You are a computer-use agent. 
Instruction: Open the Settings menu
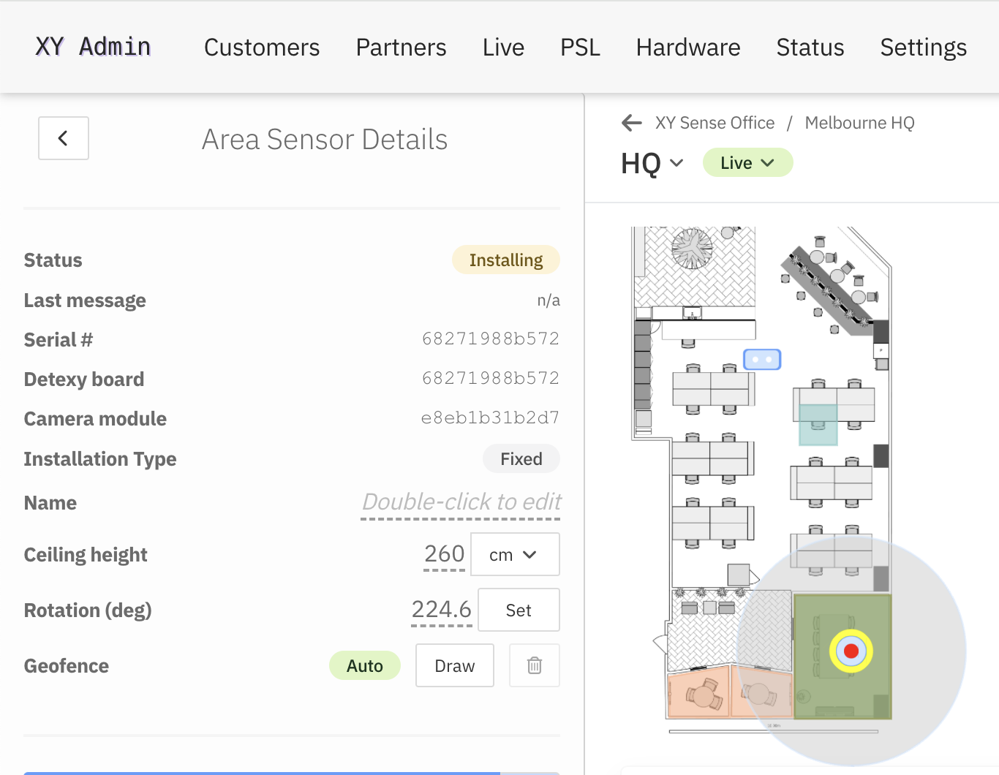[924, 48]
